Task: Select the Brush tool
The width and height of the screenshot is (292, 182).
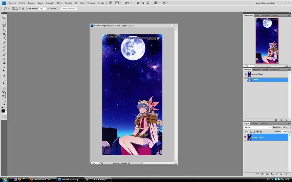Action: click(x=4, y=47)
